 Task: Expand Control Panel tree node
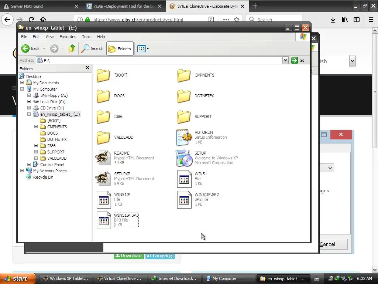tap(29, 165)
